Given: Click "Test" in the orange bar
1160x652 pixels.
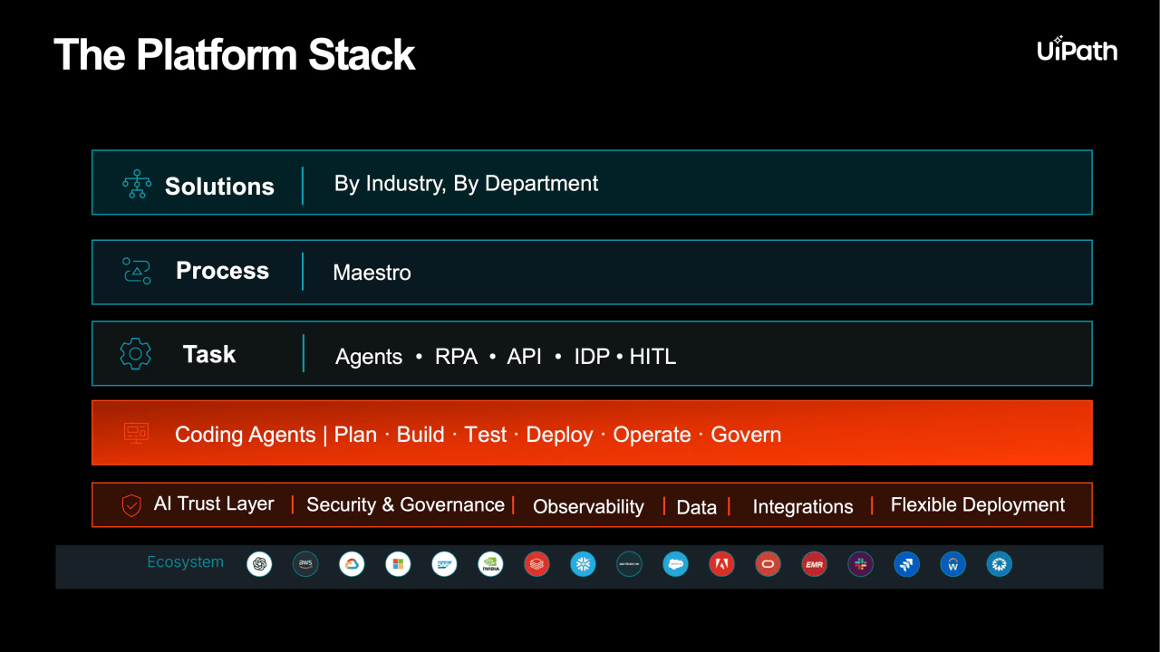Looking at the screenshot, I should click(x=486, y=435).
